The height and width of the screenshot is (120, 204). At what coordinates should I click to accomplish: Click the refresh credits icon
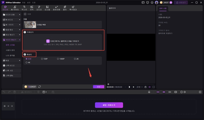point(40,87)
